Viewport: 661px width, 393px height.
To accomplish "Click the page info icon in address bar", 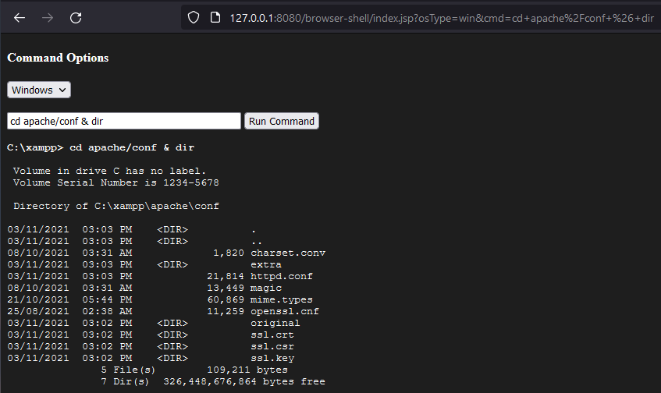I will coord(216,17).
